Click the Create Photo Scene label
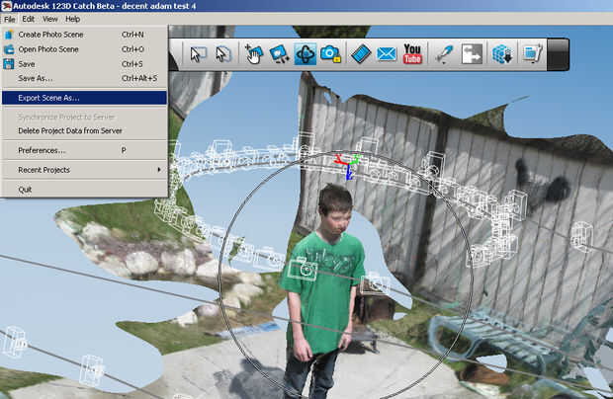This screenshot has height=399, width=613. [x=50, y=35]
